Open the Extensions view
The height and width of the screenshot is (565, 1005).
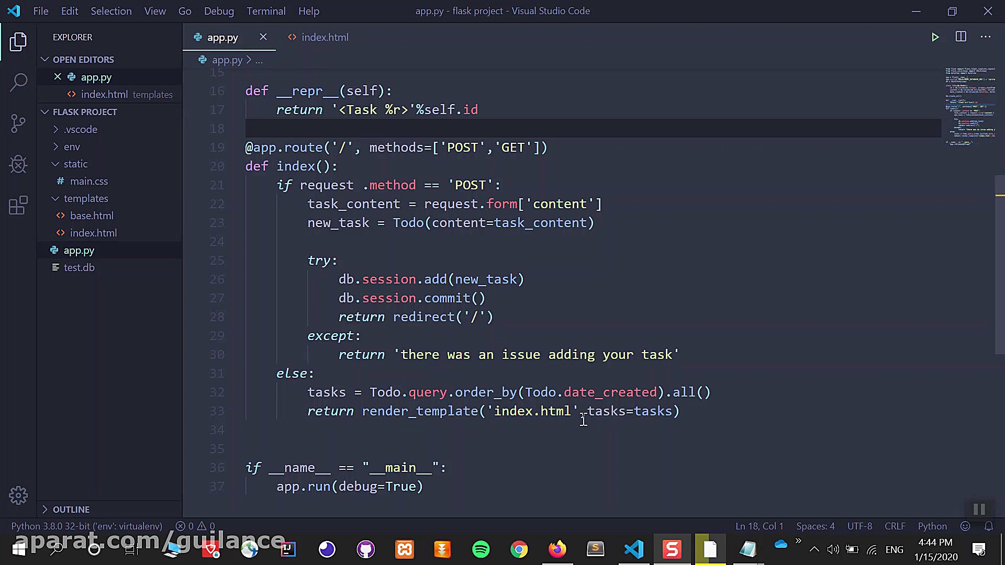pyautogui.click(x=18, y=206)
